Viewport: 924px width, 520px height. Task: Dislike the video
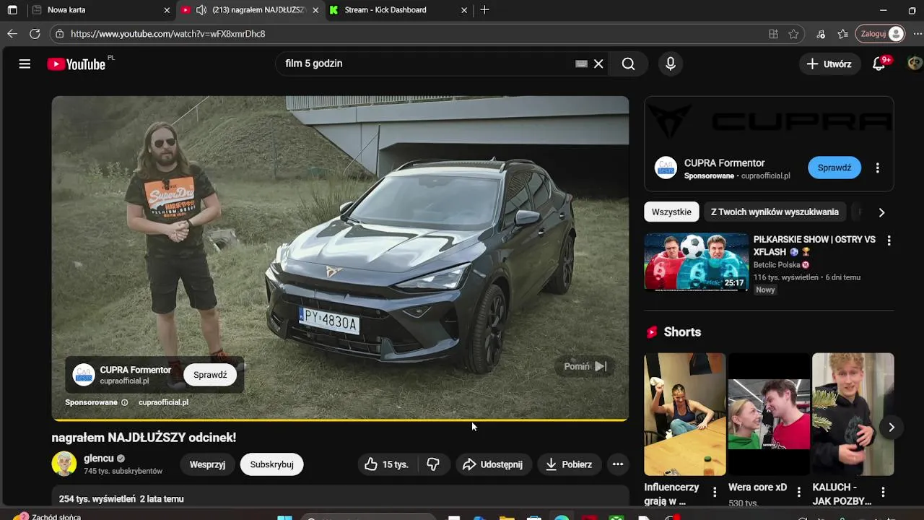coord(433,464)
